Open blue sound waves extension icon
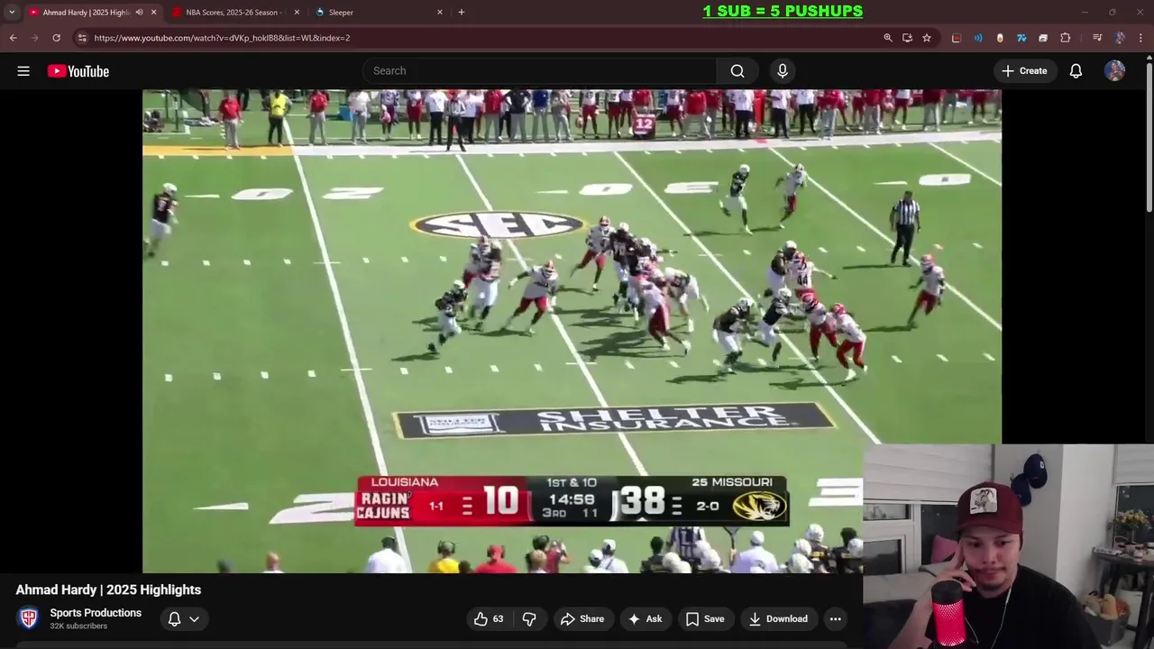This screenshot has height=649, width=1154. 978,38
